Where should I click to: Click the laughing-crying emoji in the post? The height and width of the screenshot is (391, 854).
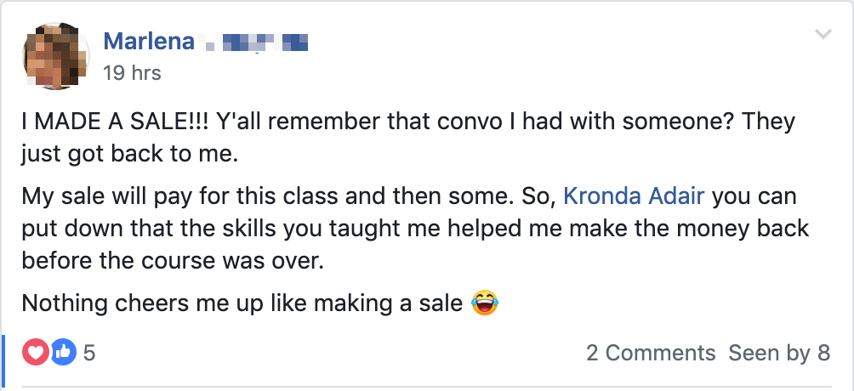(x=484, y=303)
